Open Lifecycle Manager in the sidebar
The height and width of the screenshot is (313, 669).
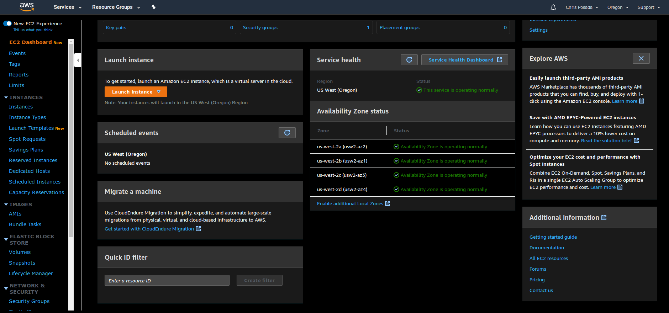point(31,274)
